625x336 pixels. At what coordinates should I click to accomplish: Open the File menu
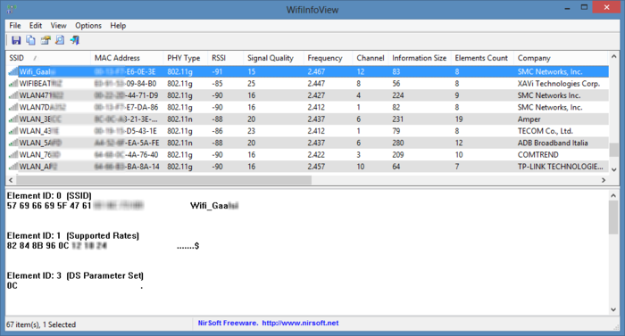click(15, 26)
